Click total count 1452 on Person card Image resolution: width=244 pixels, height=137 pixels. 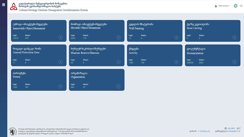pyautogui.click(x=15, y=87)
